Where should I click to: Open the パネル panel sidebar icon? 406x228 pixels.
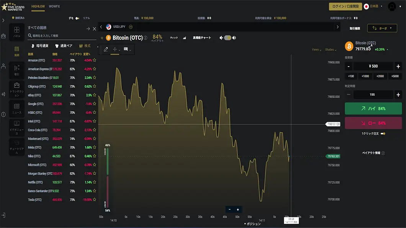[x=16, y=32]
